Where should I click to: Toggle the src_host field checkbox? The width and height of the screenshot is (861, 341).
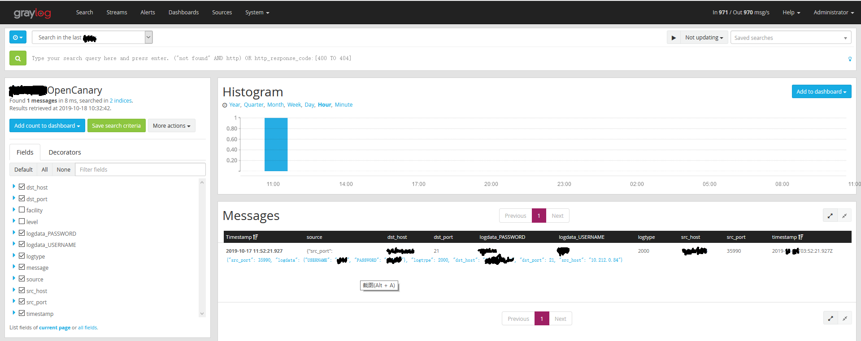coord(22,290)
